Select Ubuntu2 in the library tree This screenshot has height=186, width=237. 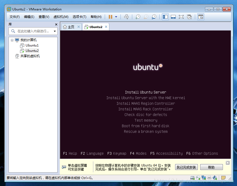tap(32, 51)
